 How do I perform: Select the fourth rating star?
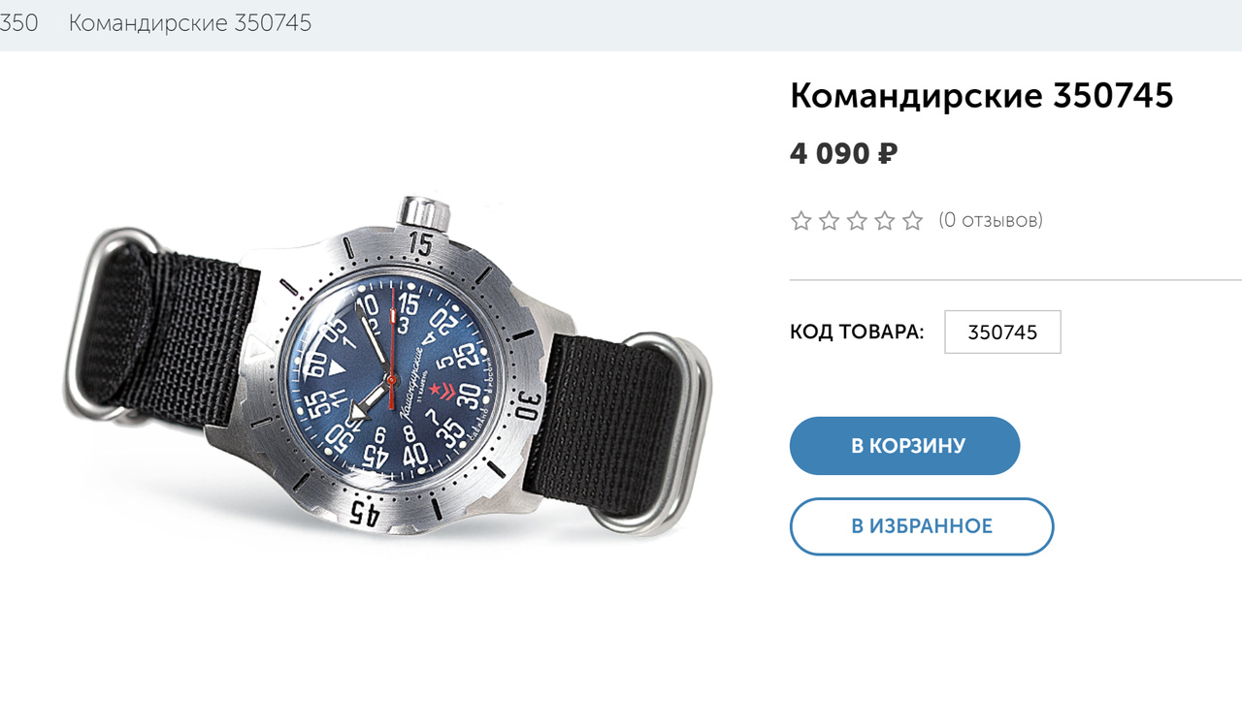pos(885,221)
